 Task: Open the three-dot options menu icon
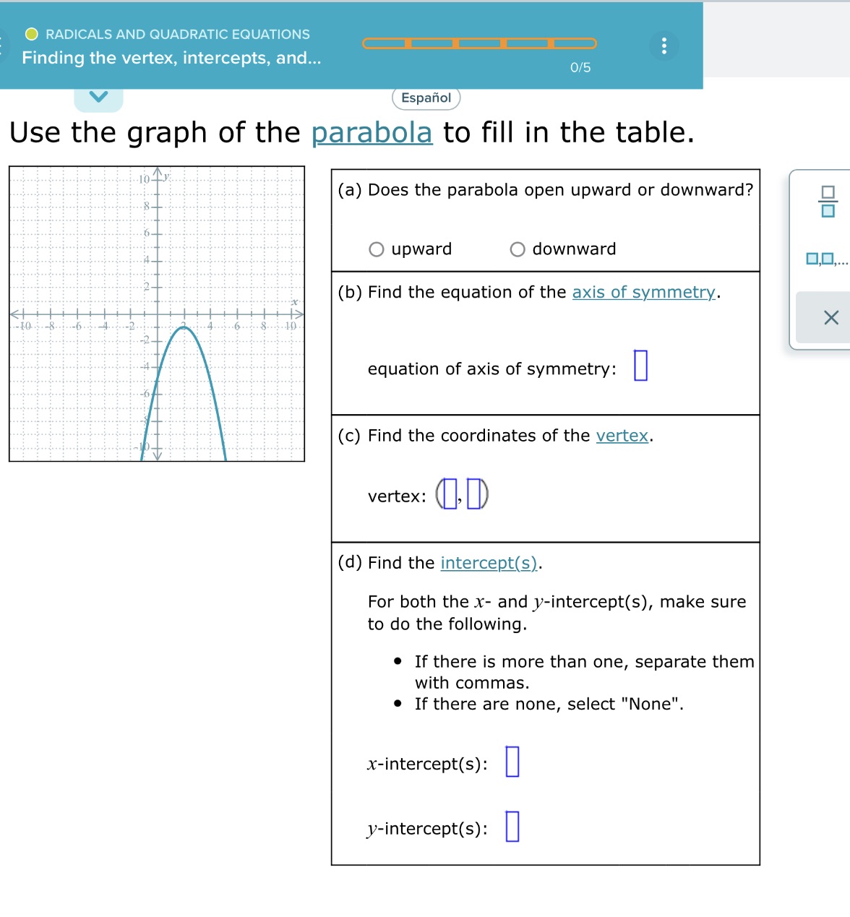pos(664,46)
